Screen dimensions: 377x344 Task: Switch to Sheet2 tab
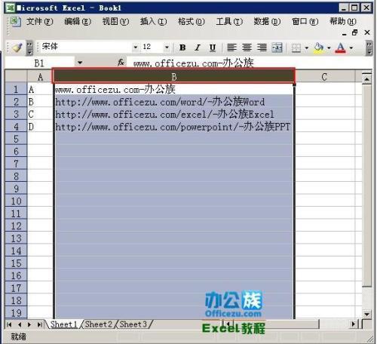tap(98, 324)
